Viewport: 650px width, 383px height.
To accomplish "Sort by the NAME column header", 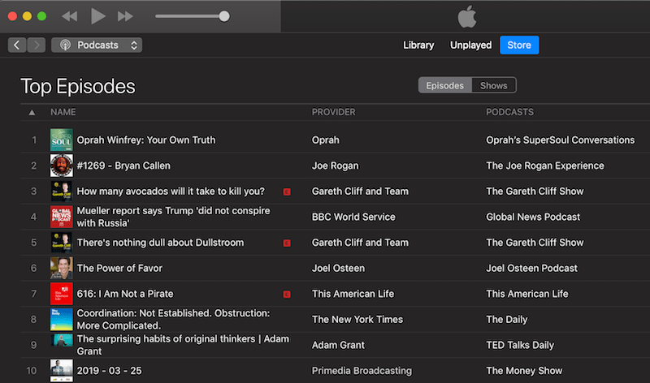I will click(x=63, y=112).
